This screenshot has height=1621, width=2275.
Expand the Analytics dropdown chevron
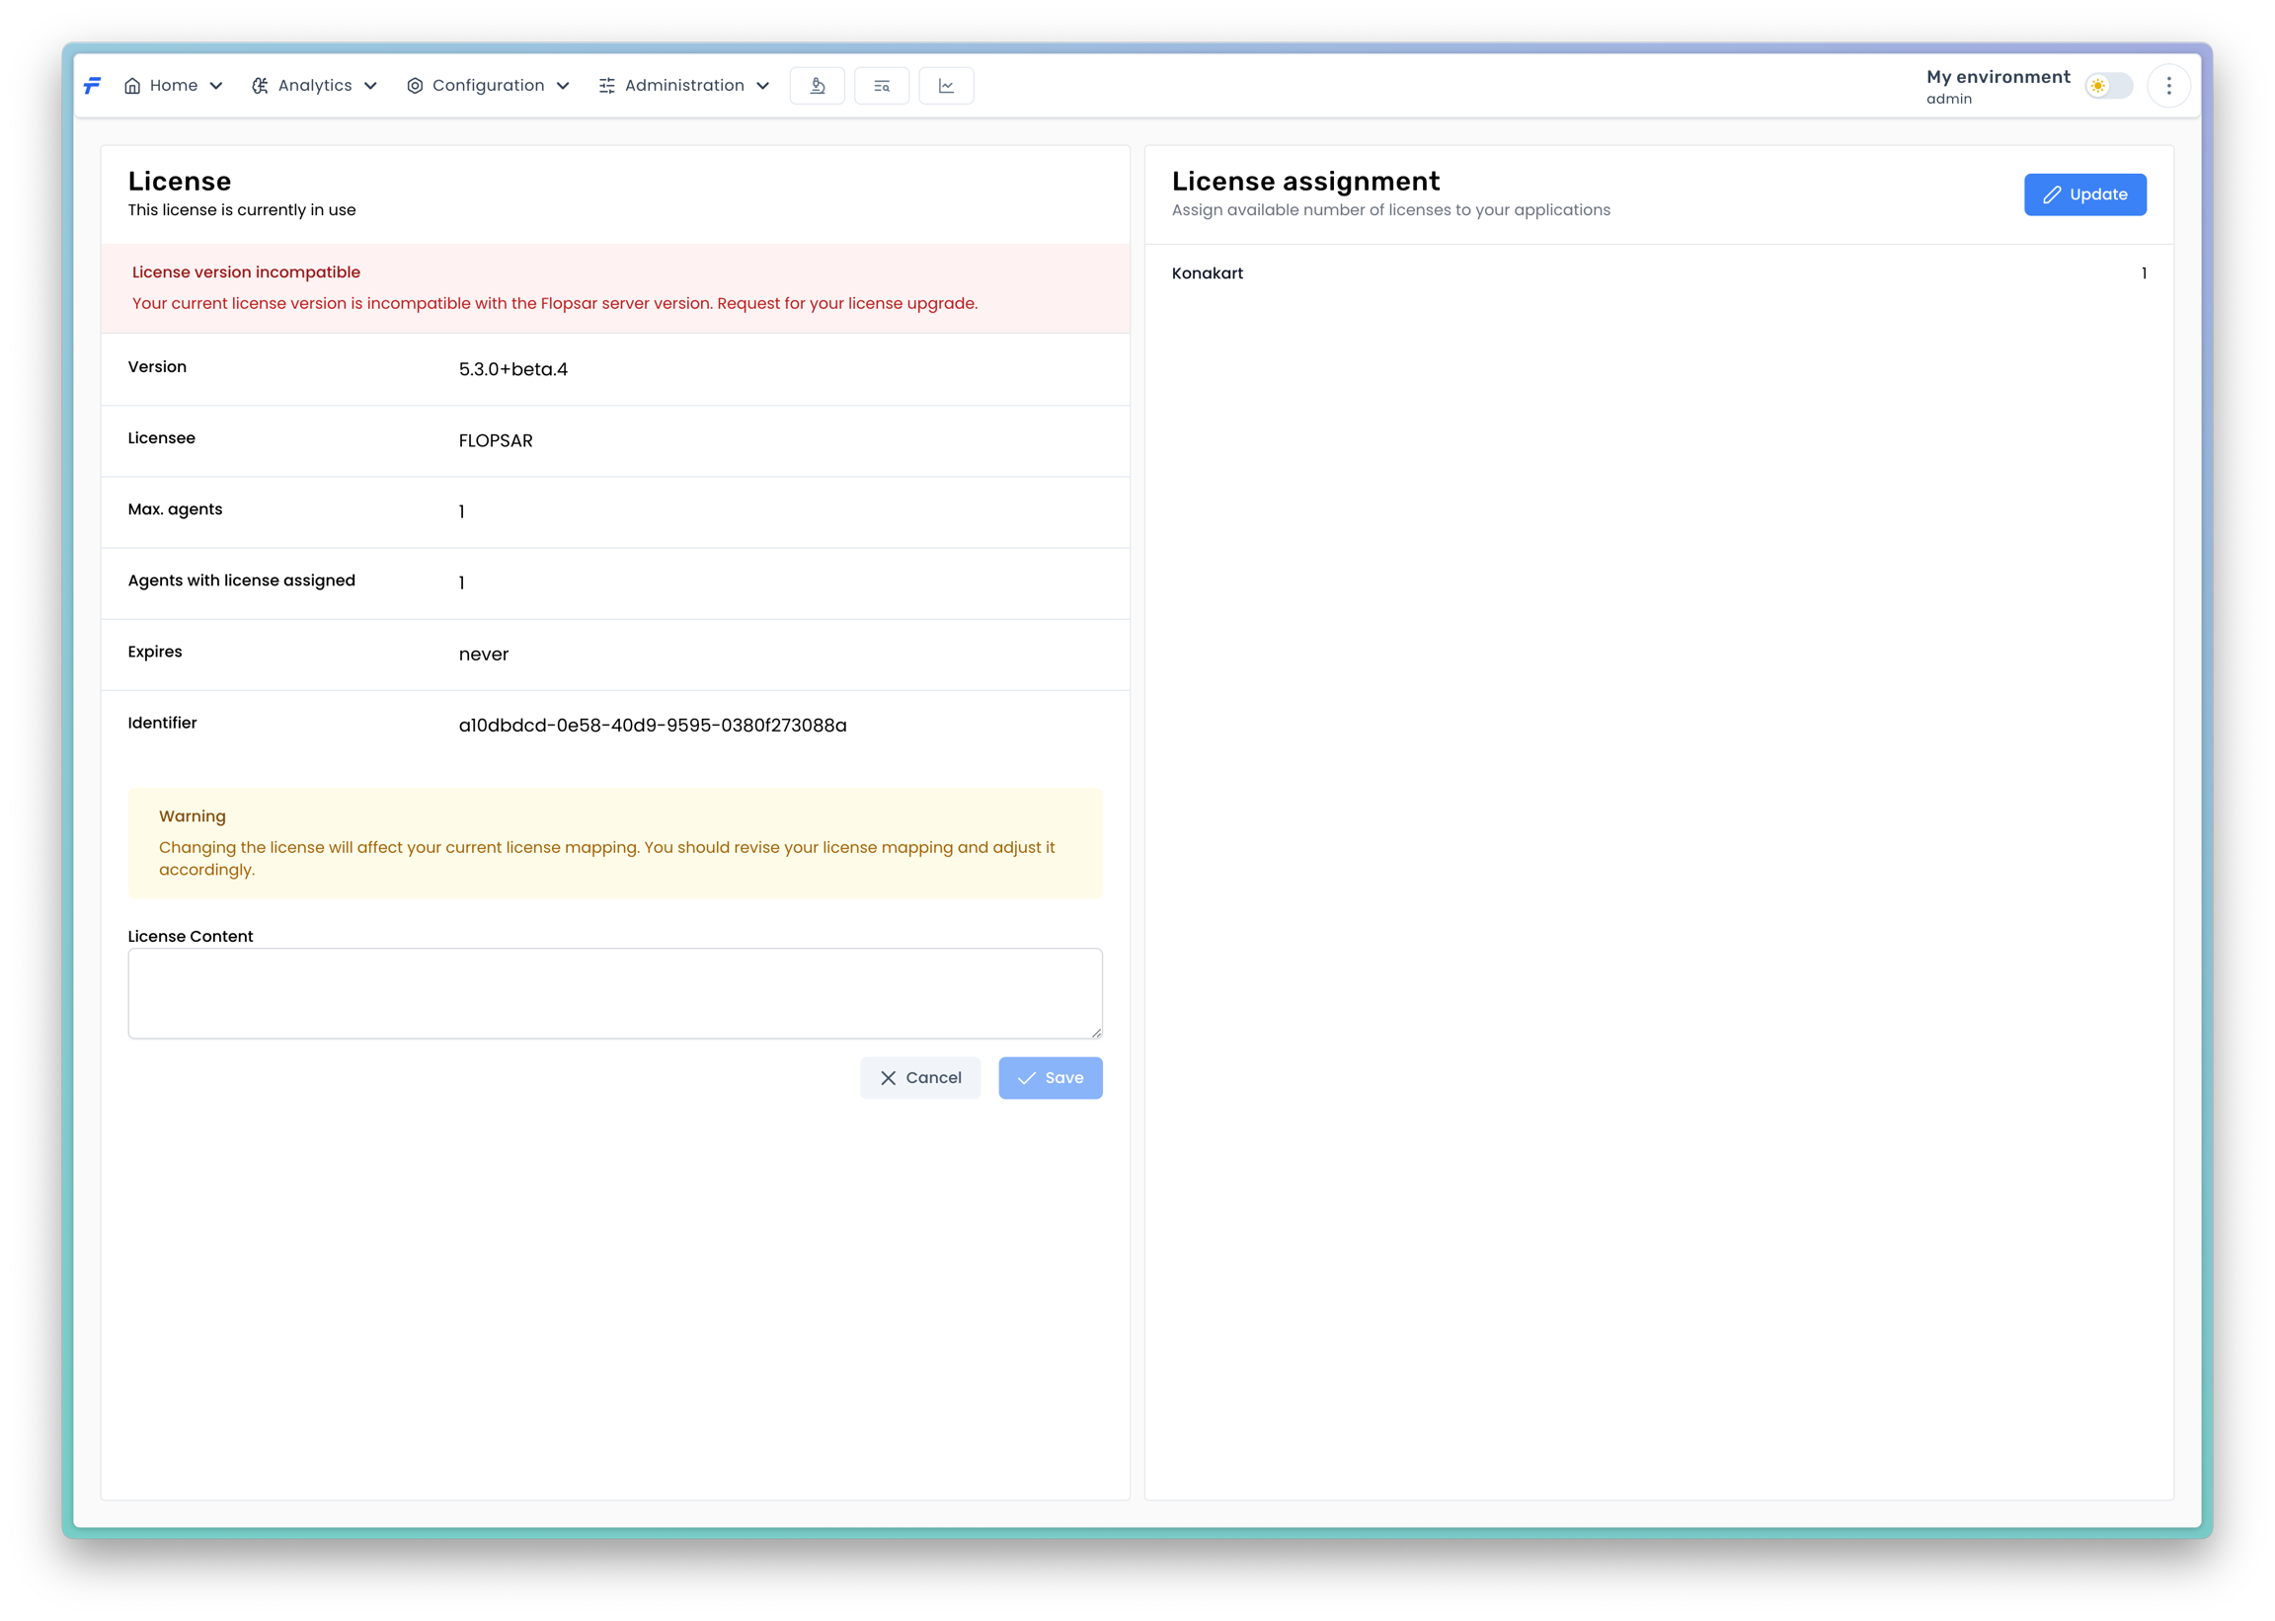370,86
